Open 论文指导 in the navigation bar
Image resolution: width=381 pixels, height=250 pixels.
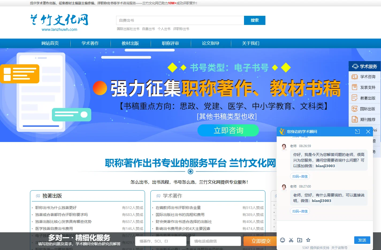click(211, 43)
